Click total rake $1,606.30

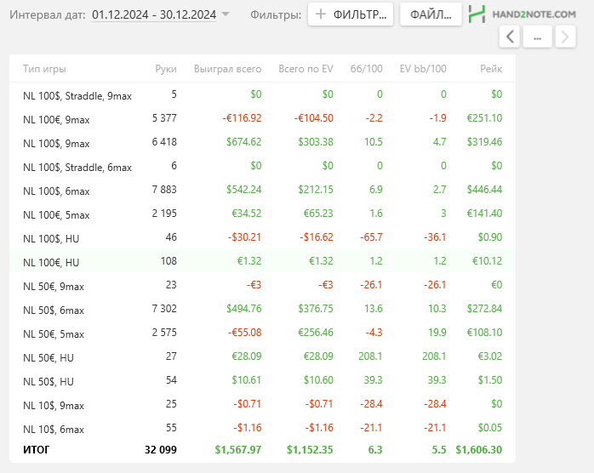click(x=479, y=450)
